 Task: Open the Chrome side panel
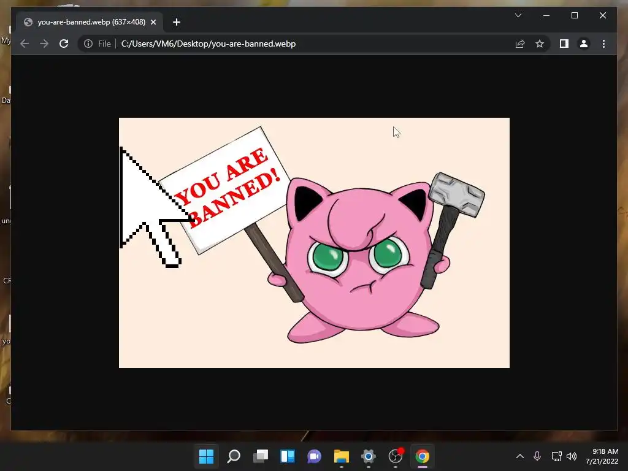tap(564, 44)
